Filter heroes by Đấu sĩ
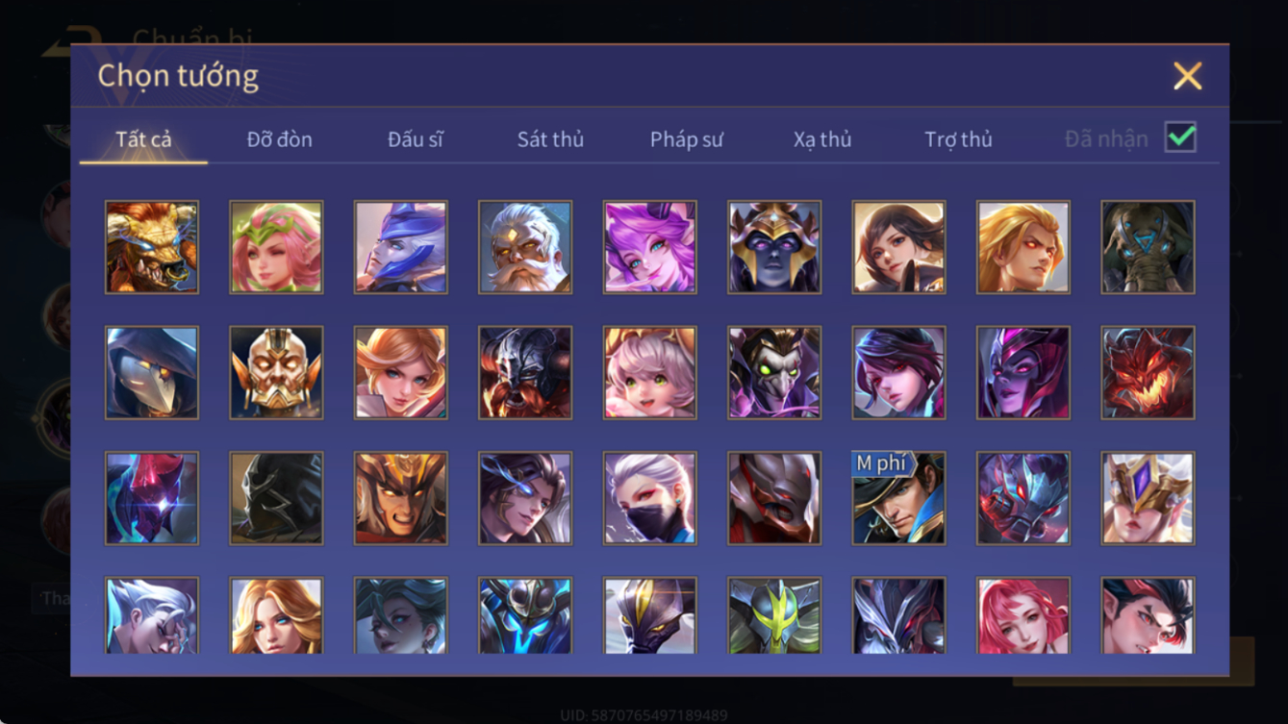 tap(416, 139)
